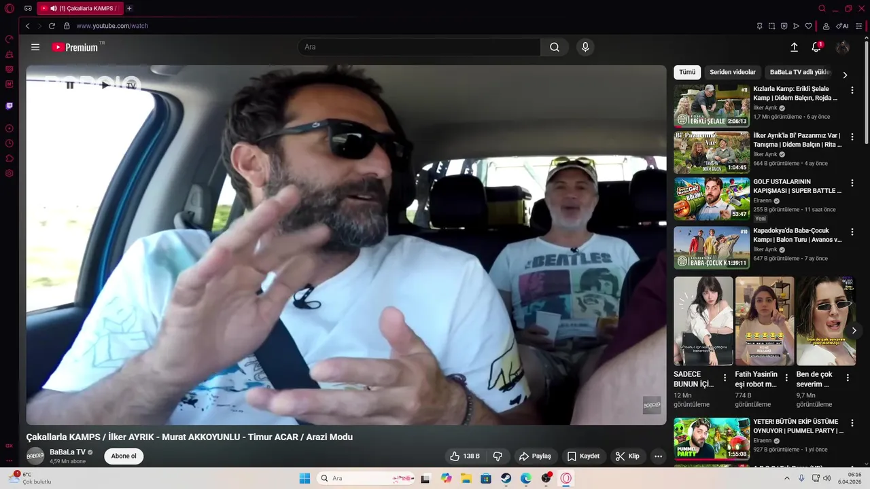Image resolution: width=870 pixels, height=489 pixels.
Task: Open BaBaLa TV channel name
Action: point(67,452)
